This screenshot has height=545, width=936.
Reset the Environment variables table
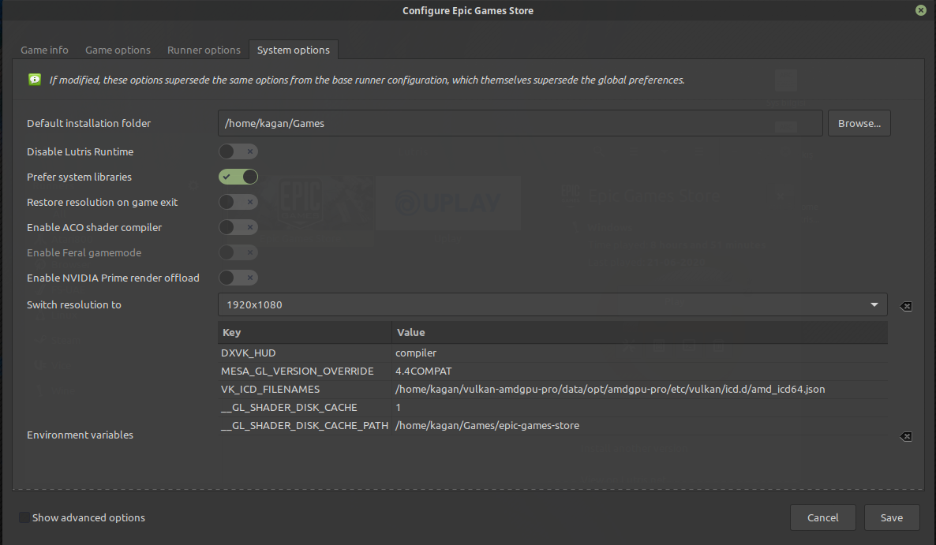point(905,436)
